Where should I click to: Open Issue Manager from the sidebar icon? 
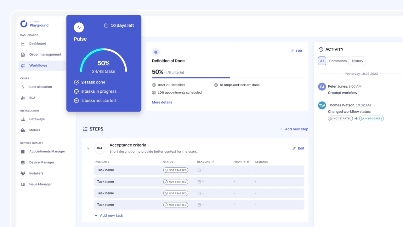[x=23, y=184]
